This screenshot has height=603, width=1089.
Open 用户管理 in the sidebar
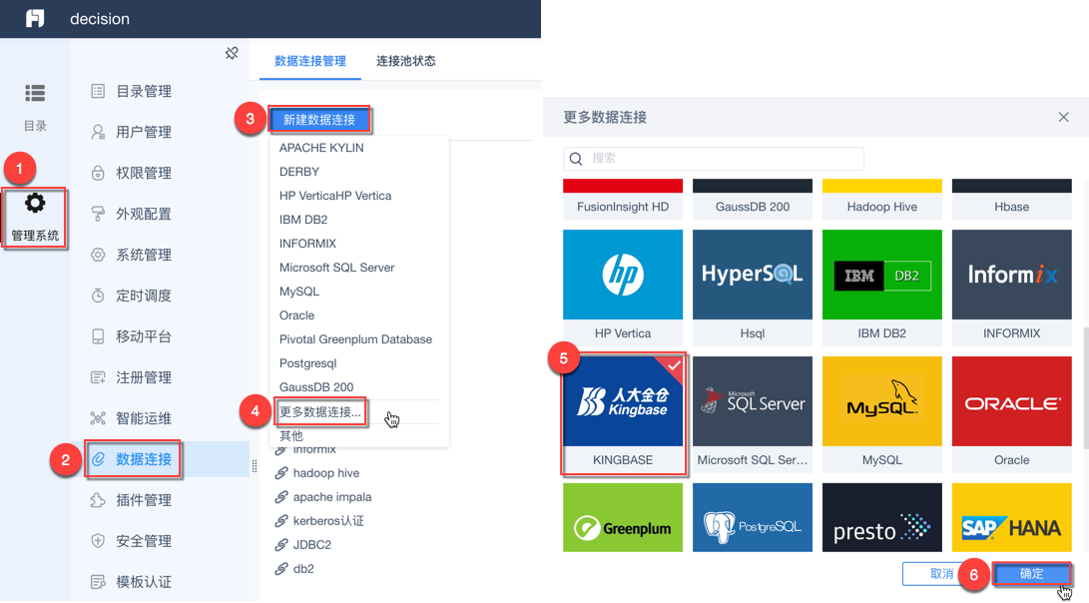pos(132,132)
